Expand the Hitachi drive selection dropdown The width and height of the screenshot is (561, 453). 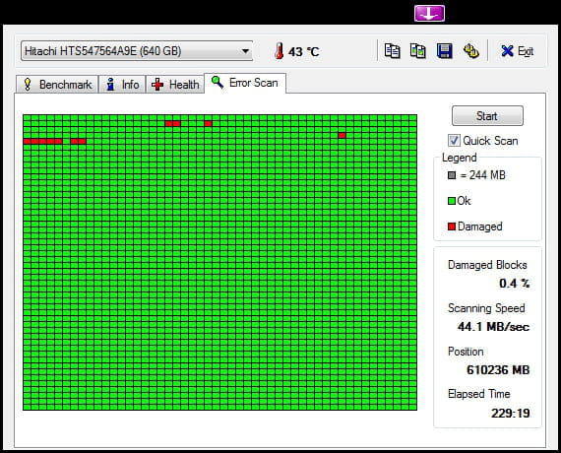pos(137,51)
